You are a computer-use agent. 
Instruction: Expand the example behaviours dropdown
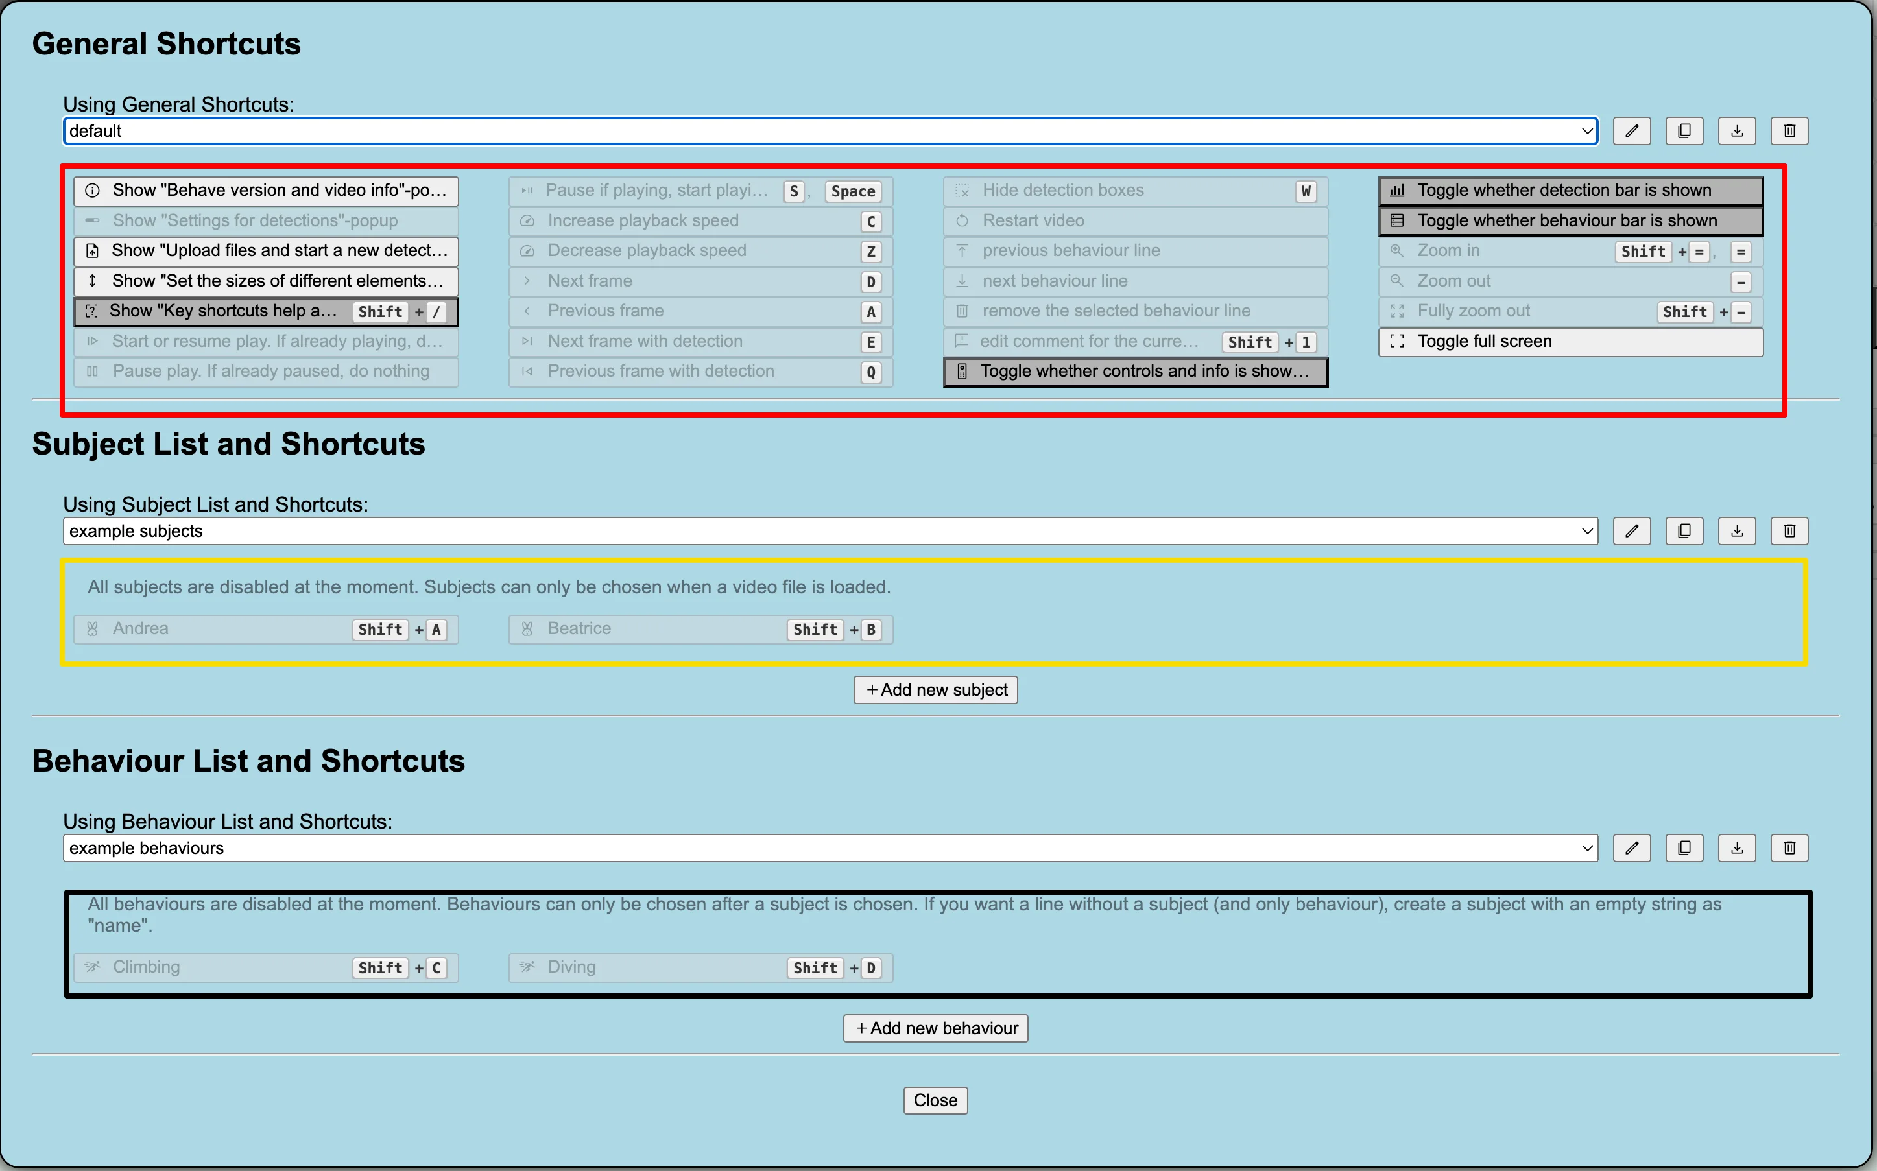point(830,848)
